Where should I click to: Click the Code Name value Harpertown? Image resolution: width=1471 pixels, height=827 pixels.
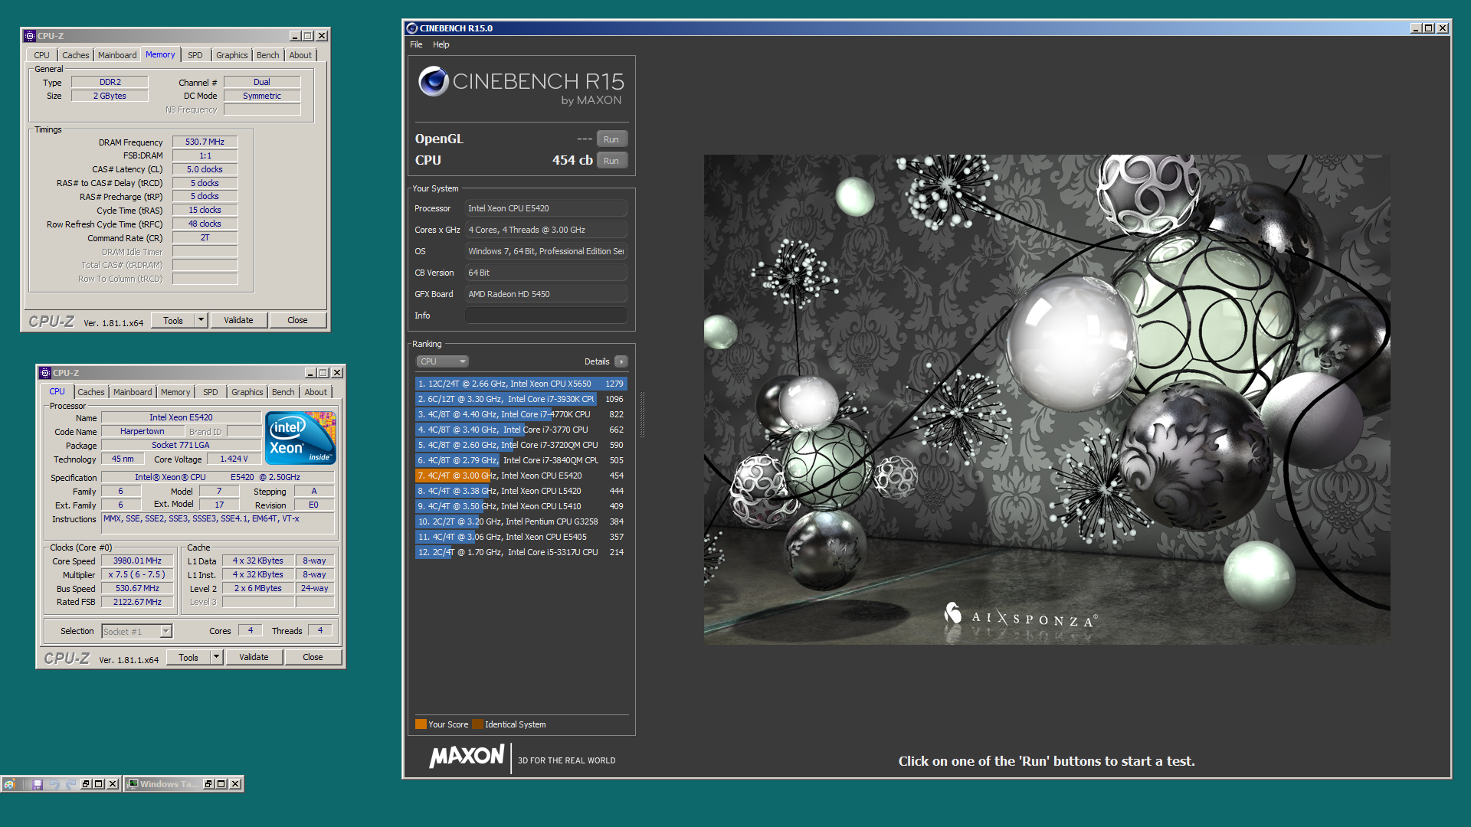[142, 432]
